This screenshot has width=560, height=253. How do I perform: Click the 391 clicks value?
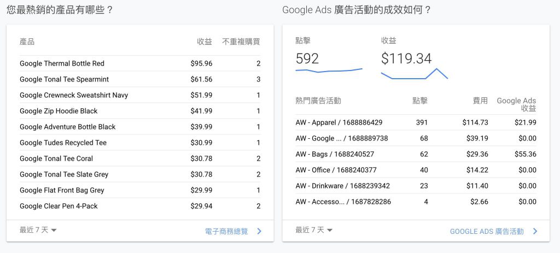422,122
